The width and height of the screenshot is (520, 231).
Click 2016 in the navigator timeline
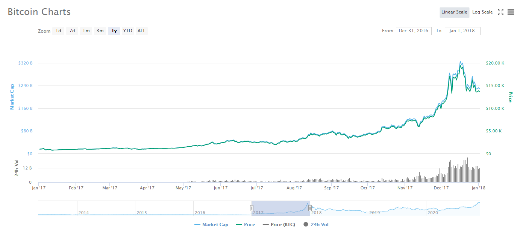pos(200,213)
